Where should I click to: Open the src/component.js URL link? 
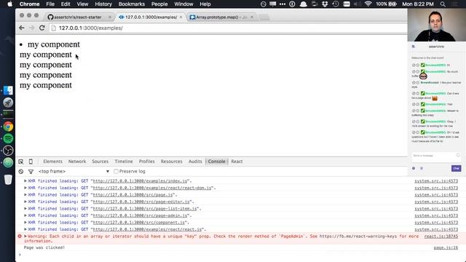pyautogui.click(x=139, y=223)
